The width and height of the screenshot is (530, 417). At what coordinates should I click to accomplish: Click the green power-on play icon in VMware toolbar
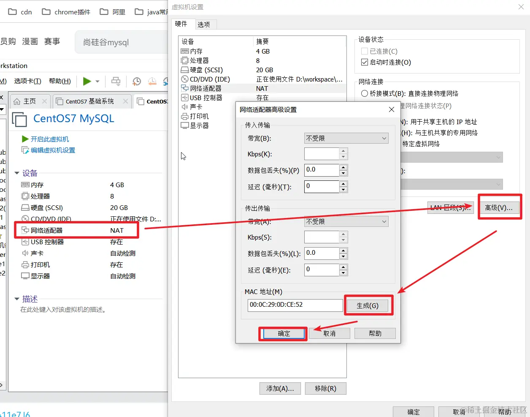coord(87,81)
